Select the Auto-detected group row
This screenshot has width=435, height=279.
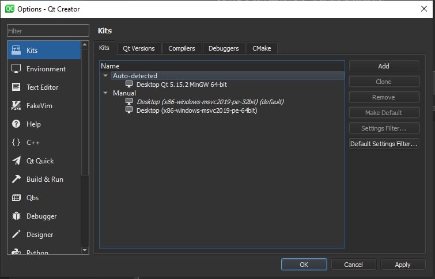point(222,75)
